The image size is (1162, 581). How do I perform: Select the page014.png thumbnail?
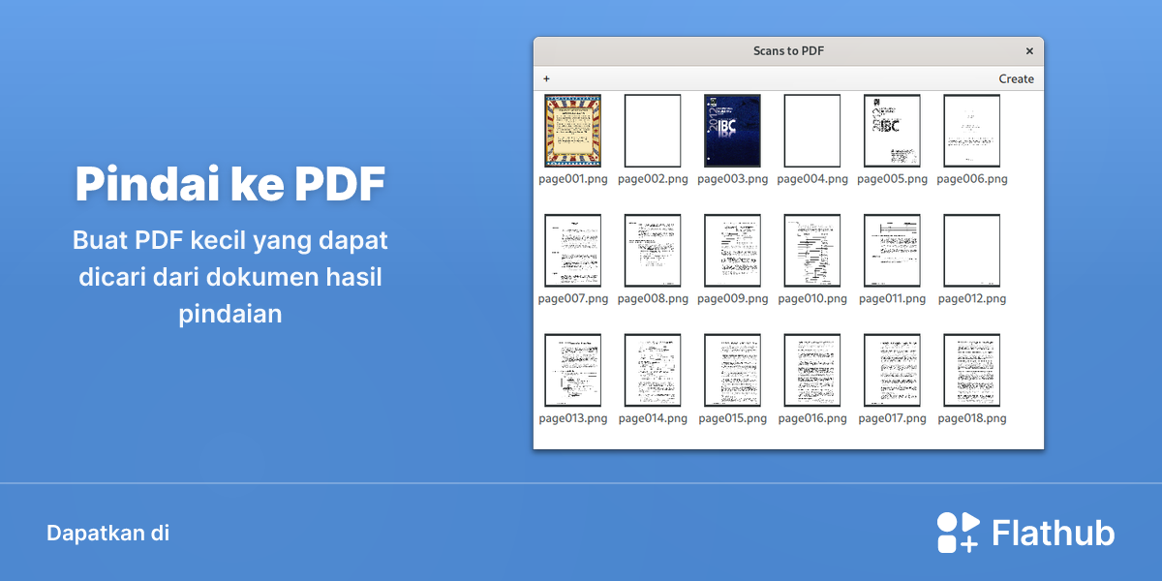(653, 370)
